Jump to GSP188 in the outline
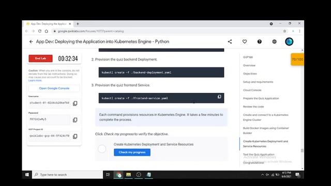This screenshot has height=186, width=331. [248, 57]
